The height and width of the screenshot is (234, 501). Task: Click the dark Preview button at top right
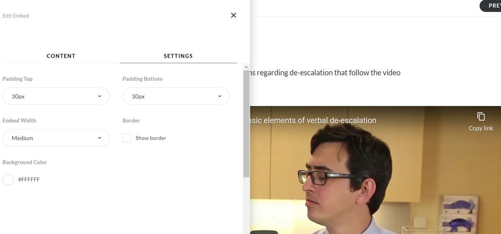coord(490,6)
